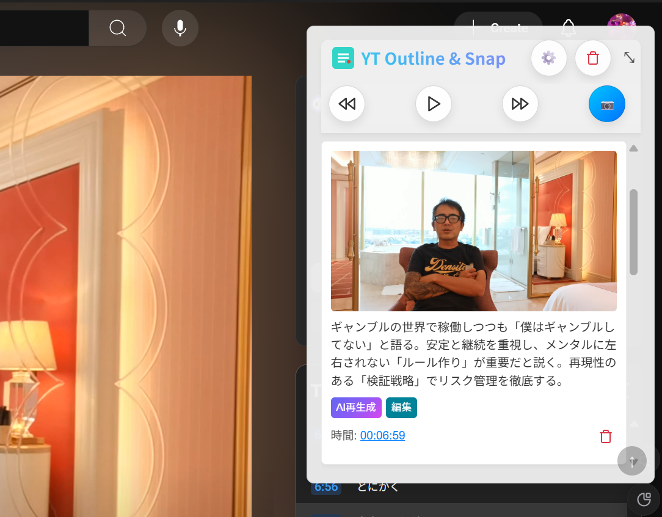Click the scroll-to-top arrow button
The width and height of the screenshot is (662, 517).
[631, 461]
